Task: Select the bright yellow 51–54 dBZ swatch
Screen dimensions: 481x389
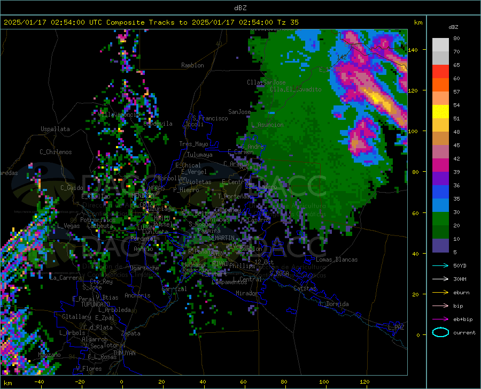Action: point(440,112)
